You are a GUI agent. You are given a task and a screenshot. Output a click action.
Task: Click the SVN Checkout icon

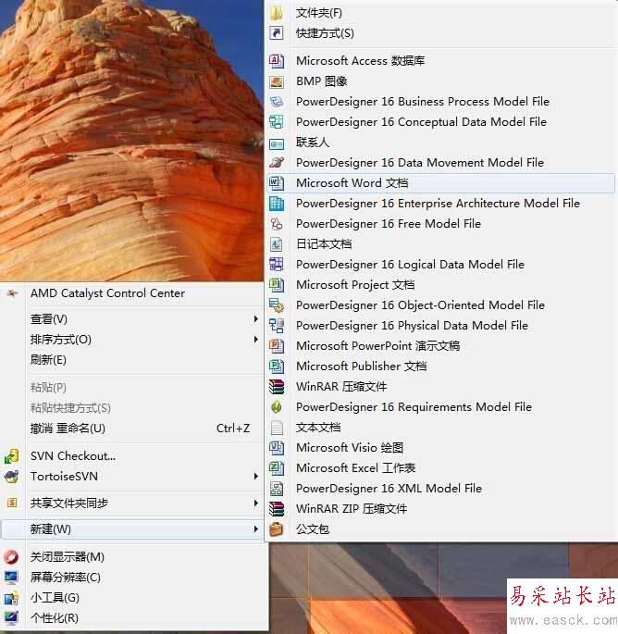[12, 456]
